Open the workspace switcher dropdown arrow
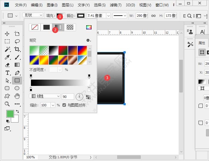 click(205, 16)
